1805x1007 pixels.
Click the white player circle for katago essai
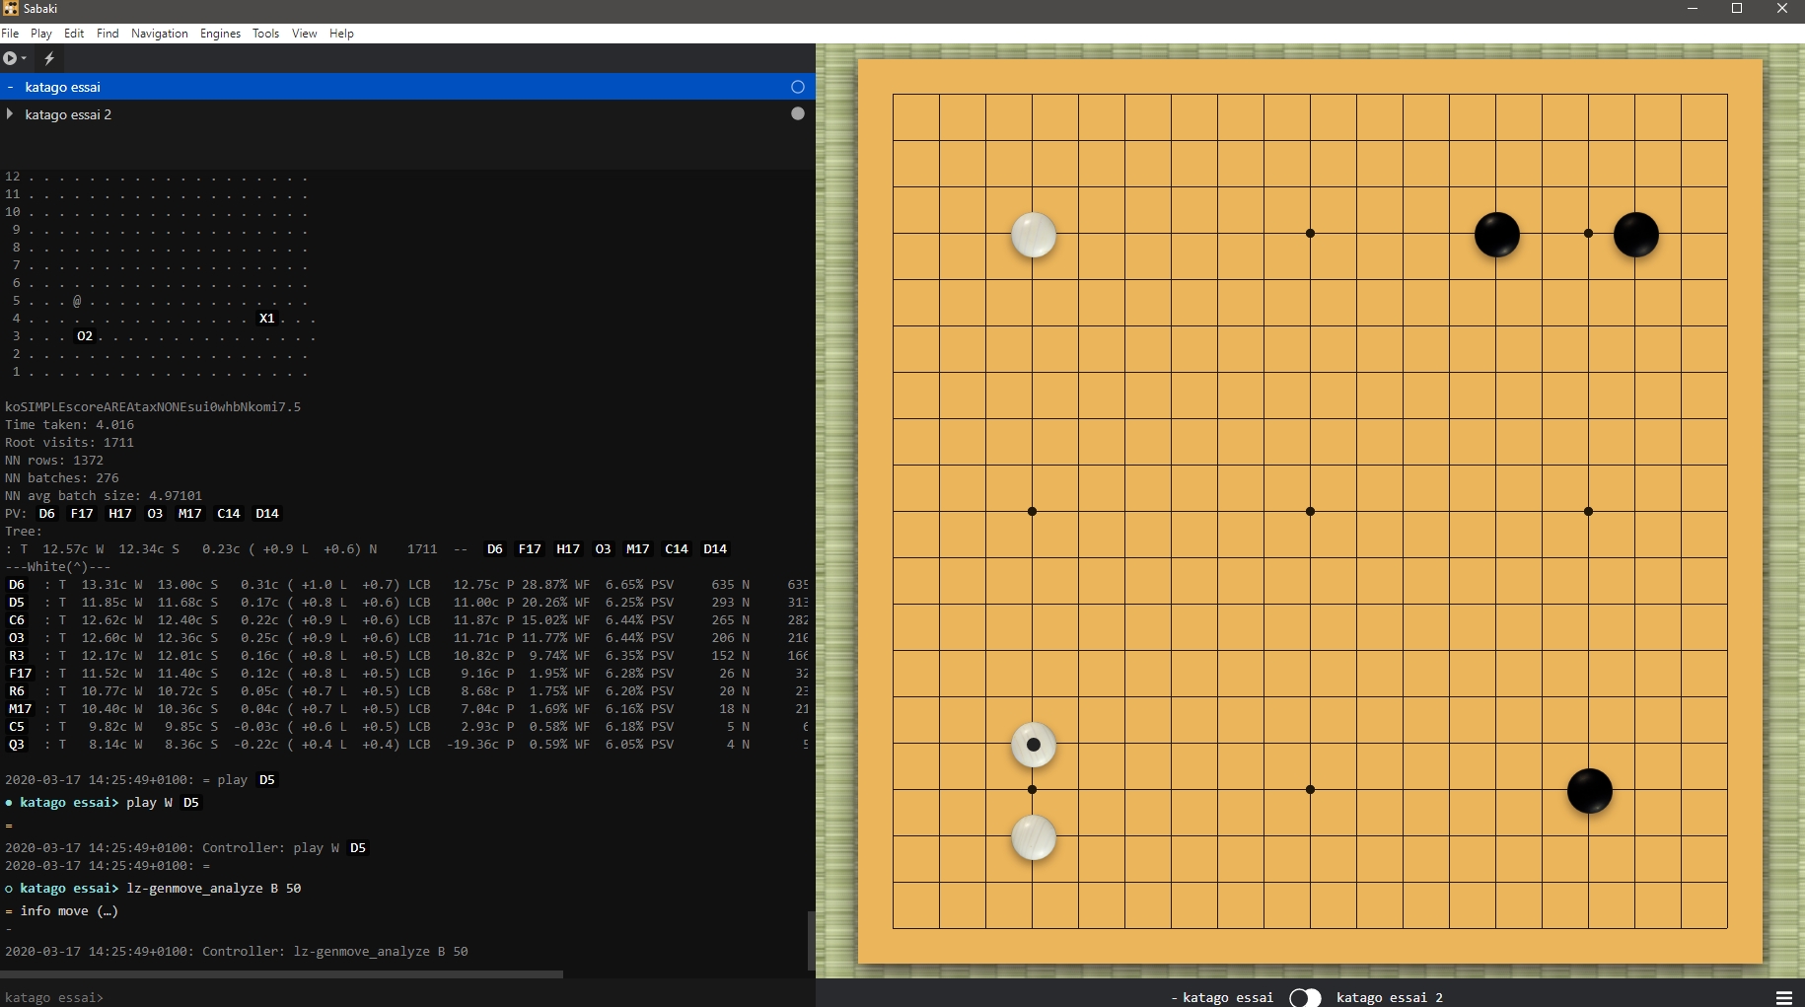[798, 87]
